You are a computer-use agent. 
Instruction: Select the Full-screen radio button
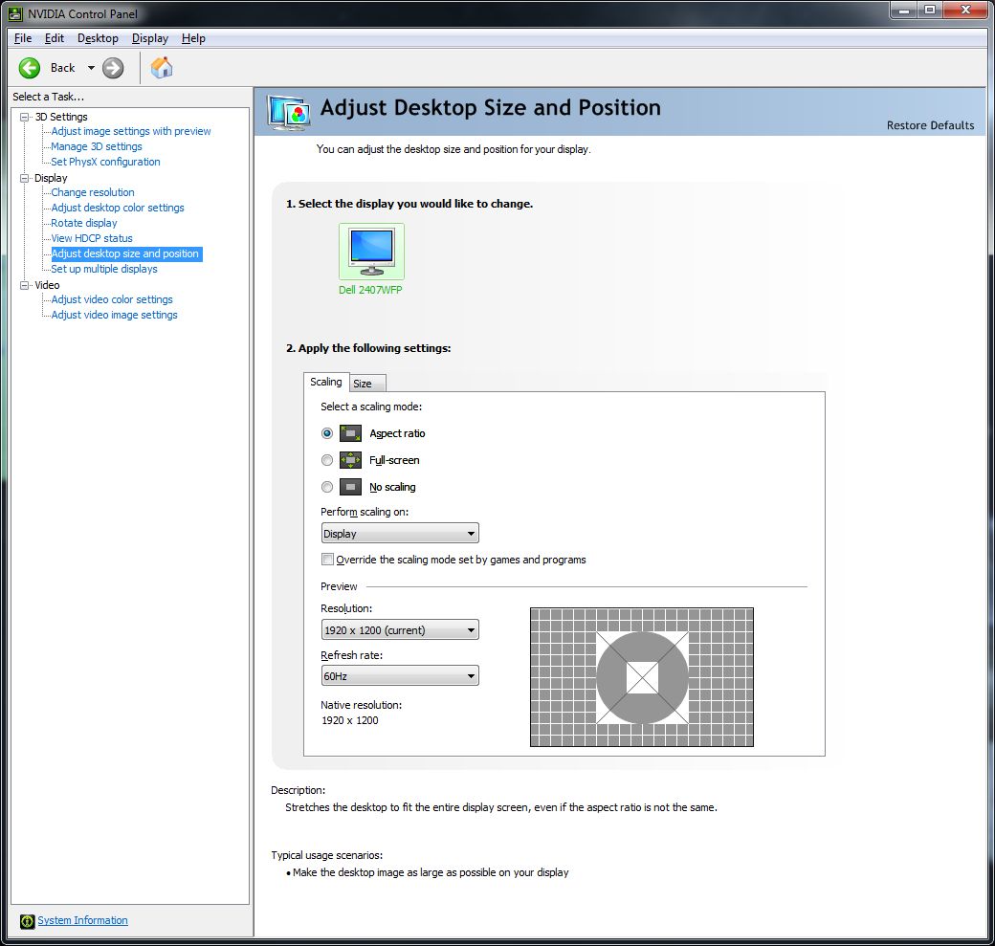[x=327, y=460]
